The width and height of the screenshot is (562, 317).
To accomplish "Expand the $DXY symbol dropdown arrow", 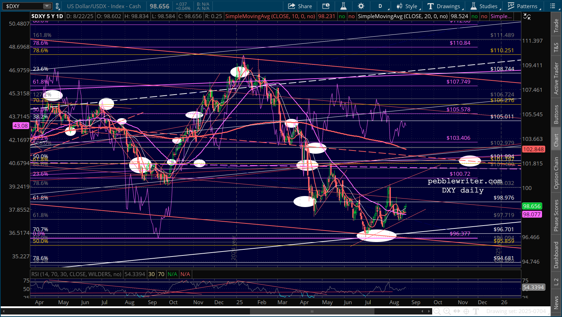I will [x=47, y=6].
